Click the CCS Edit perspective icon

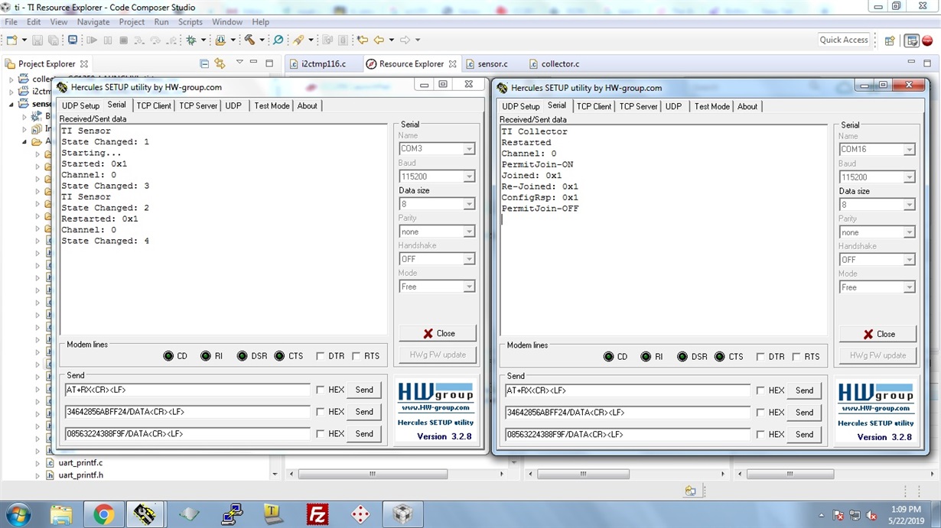pos(911,40)
